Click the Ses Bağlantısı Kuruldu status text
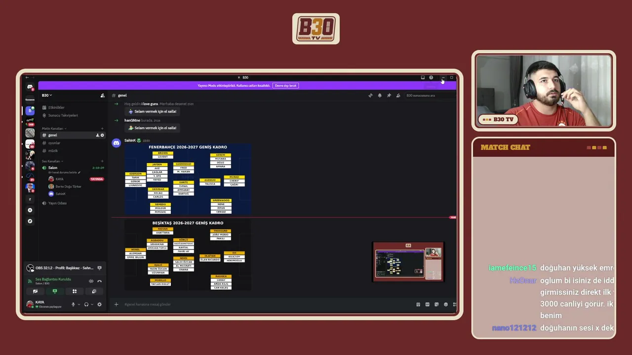The height and width of the screenshot is (355, 632). [53, 279]
